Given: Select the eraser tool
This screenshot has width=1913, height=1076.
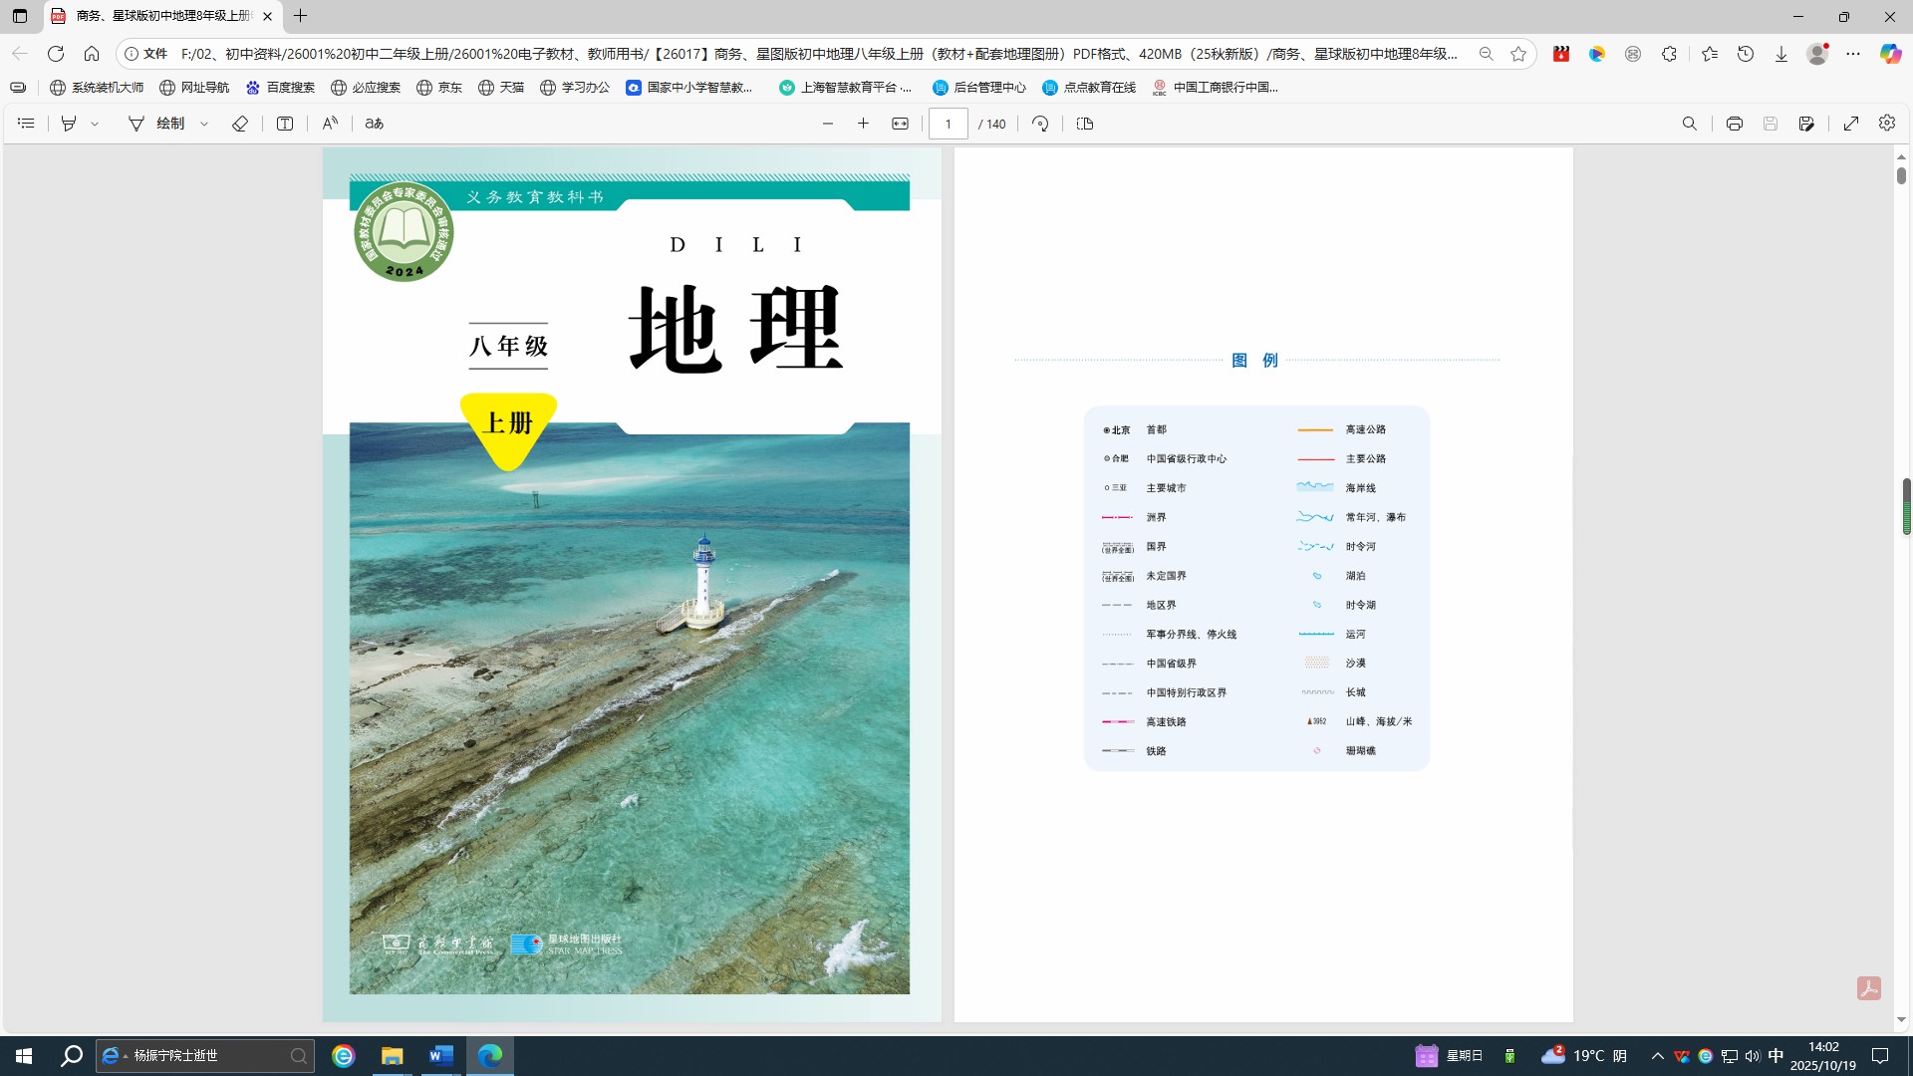Looking at the screenshot, I should click(x=240, y=124).
